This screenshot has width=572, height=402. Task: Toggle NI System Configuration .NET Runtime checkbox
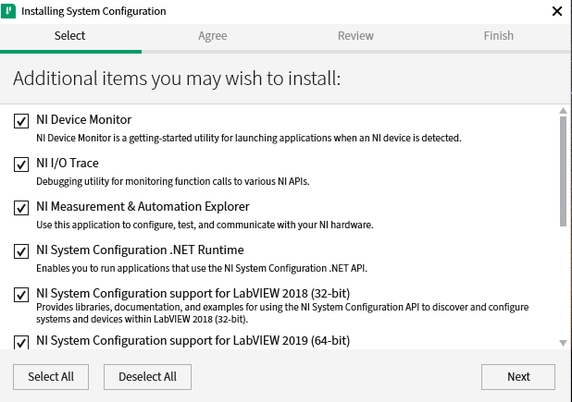point(21,251)
